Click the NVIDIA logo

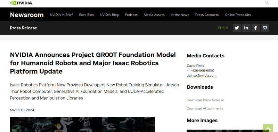[21, 3]
